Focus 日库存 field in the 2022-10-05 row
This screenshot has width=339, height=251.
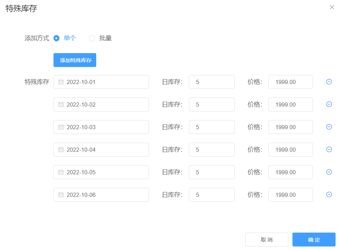pos(212,172)
